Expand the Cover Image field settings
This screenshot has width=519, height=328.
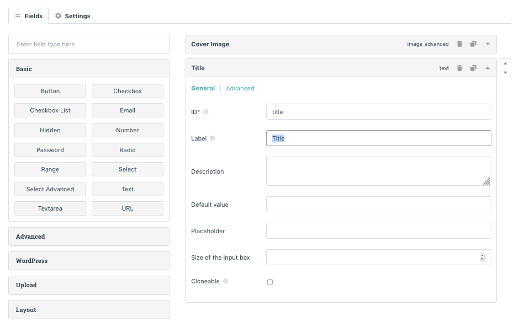click(x=488, y=44)
